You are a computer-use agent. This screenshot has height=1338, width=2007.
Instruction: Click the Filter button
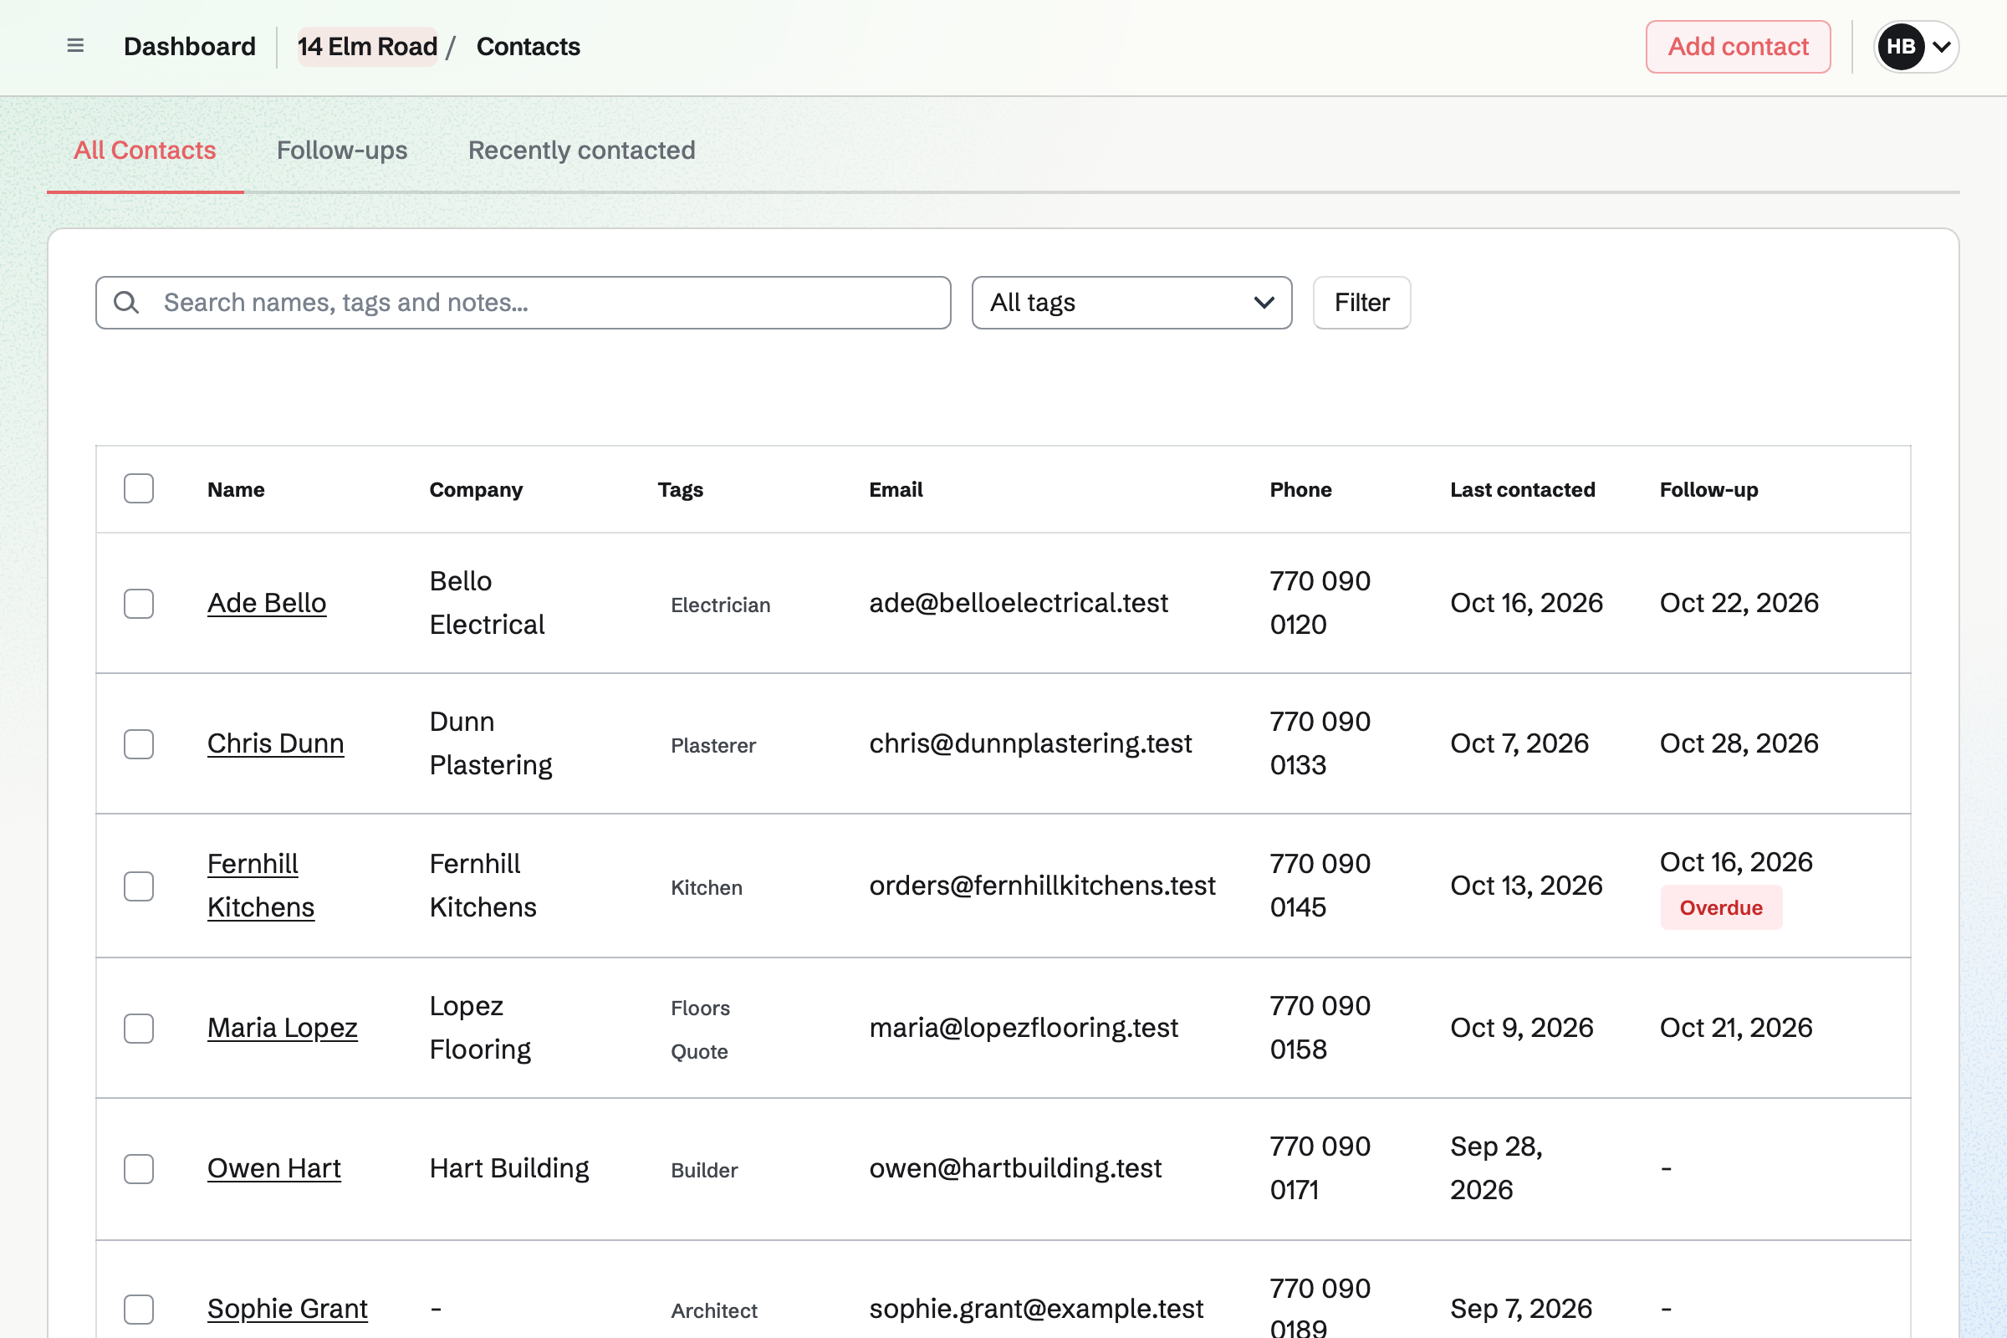(x=1362, y=302)
